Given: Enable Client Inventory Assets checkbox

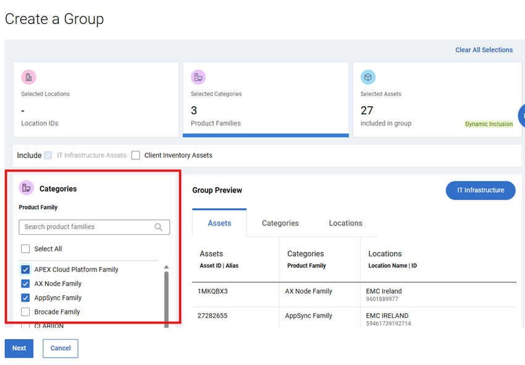Looking at the screenshot, I should (136, 156).
